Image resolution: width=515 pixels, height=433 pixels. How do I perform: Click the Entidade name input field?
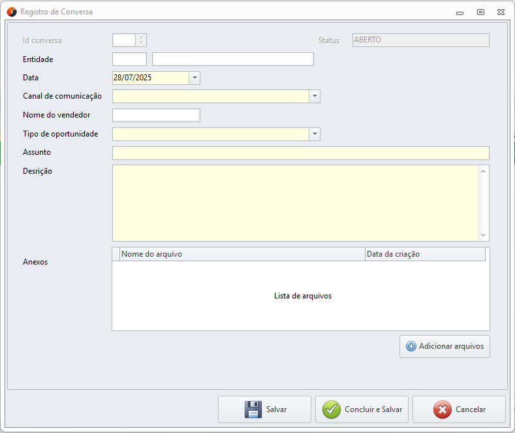232,59
